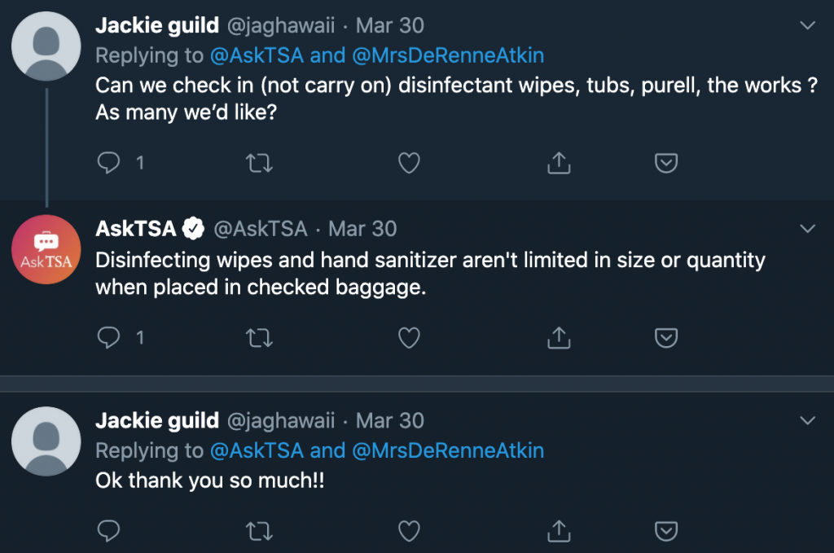This screenshot has width=834, height=553.
Task: Save first tweet to Pocket
Action: [666, 164]
